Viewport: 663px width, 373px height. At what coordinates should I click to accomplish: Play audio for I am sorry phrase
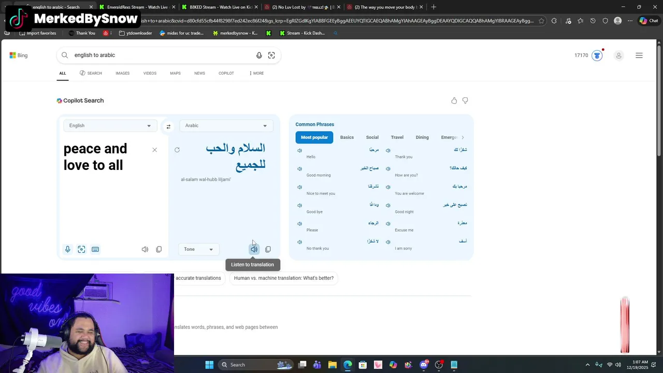(x=388, y=242)
